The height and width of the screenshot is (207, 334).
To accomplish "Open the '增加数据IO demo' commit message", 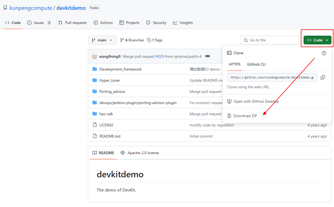I will (x=205, y=69).
